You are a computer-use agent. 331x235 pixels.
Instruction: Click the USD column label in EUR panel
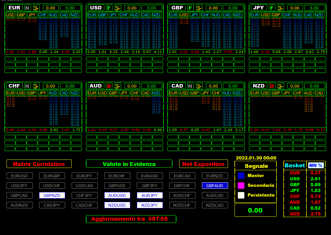click(x=10, y=15)
